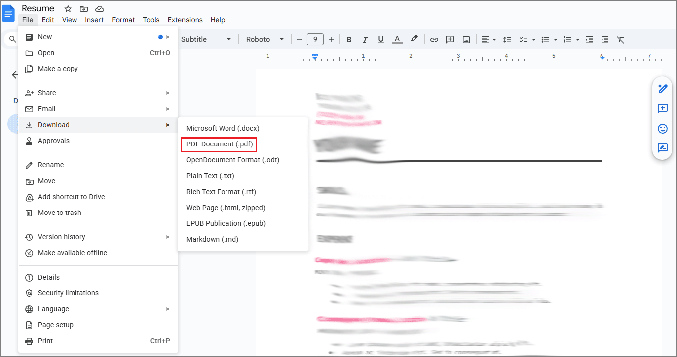Star the Resume document
The image size is (677, 357).
68,8
